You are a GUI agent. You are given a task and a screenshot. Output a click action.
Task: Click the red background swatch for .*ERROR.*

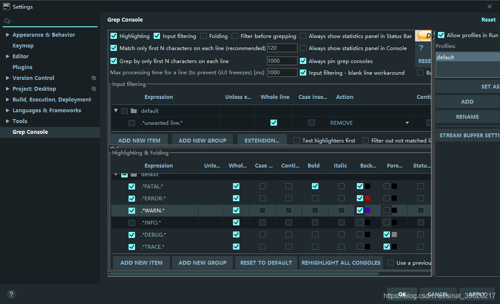[368, 198]
